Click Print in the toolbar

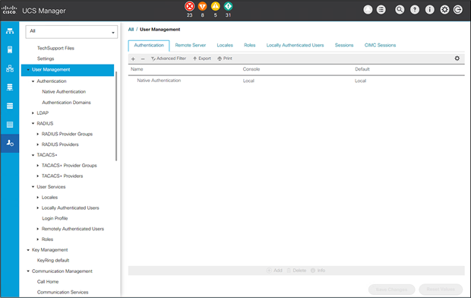click(225, 59)
